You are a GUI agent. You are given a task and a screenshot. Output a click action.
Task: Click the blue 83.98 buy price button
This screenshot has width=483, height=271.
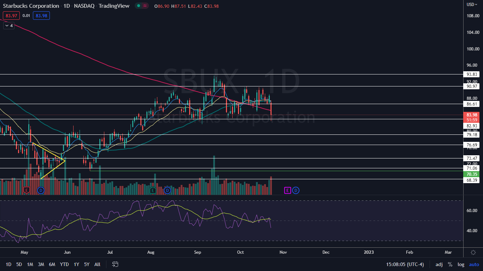41,16
